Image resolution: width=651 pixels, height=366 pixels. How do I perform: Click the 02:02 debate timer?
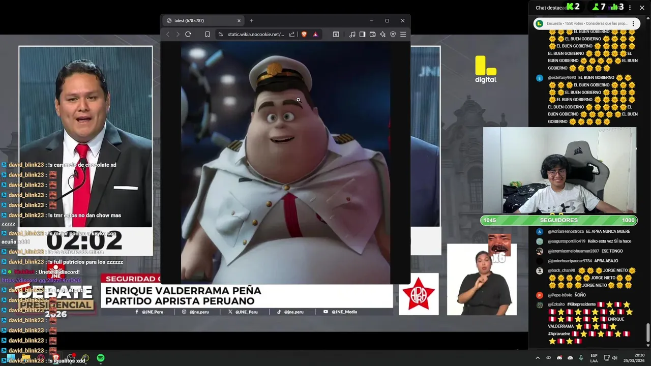coord(84,241)
